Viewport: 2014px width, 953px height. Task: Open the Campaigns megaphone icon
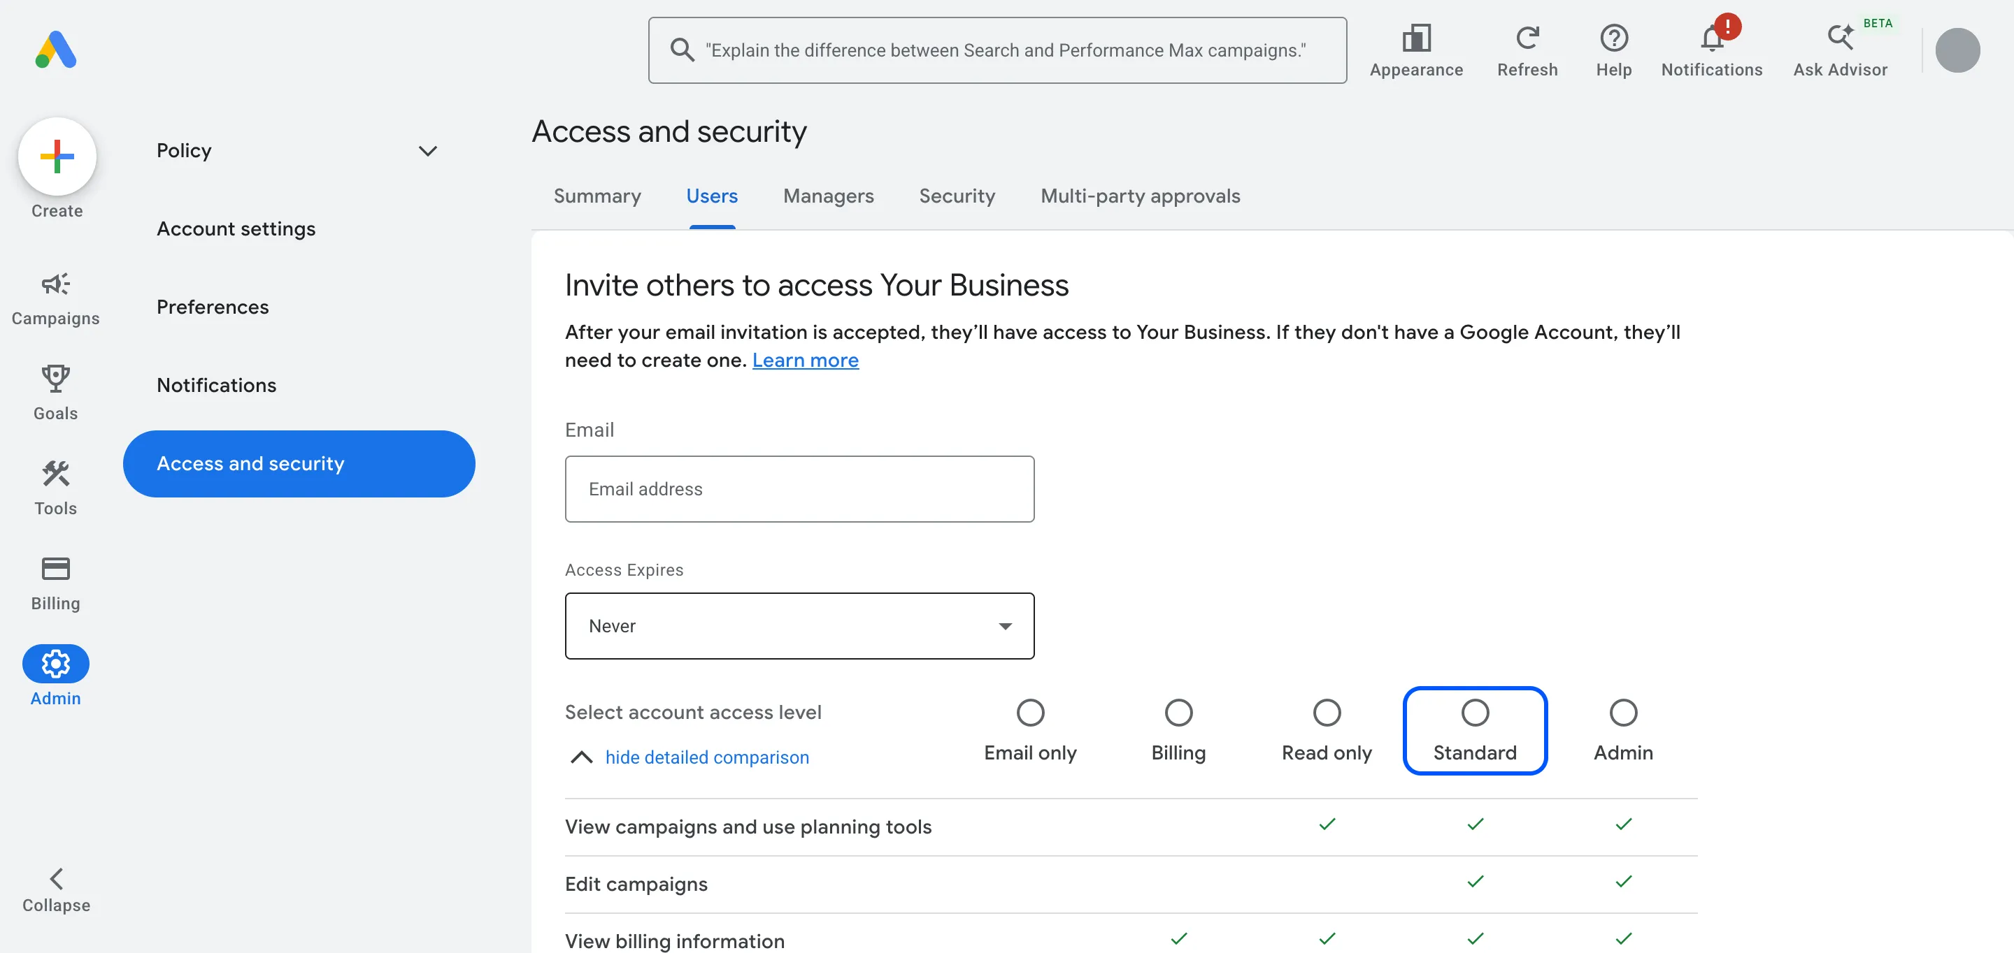click(x=55, y=284)
